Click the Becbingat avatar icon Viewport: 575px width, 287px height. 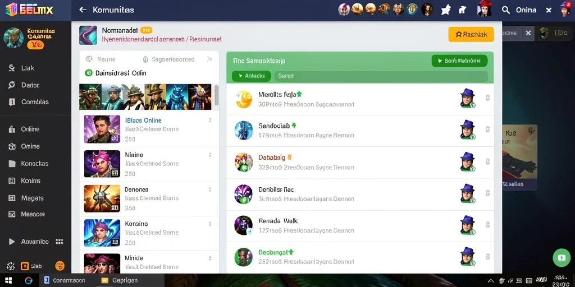pyautogui.click(x=244, y=257)
